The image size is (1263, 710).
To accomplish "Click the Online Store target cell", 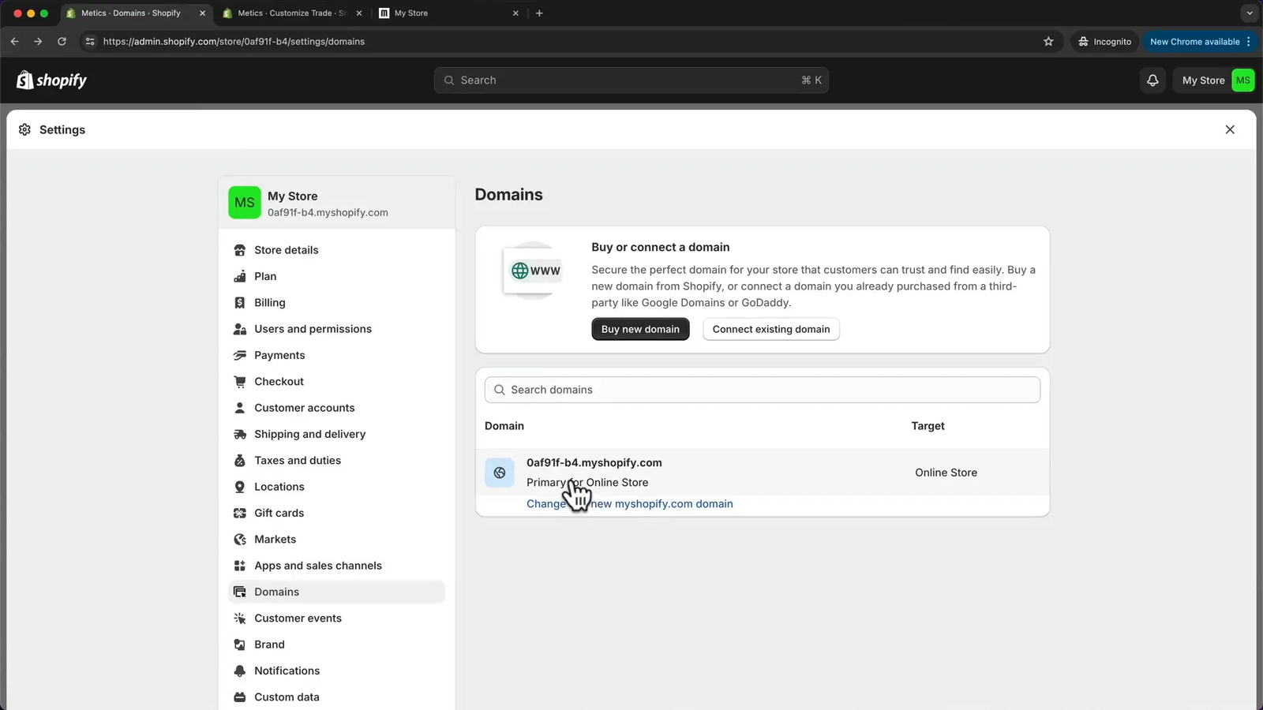I will click(946, 473).
